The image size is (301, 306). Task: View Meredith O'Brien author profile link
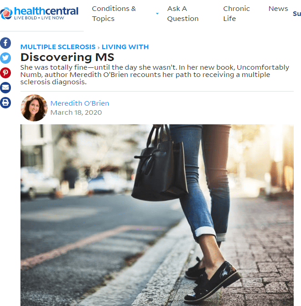pyautogui.click(x=80, y=103)
